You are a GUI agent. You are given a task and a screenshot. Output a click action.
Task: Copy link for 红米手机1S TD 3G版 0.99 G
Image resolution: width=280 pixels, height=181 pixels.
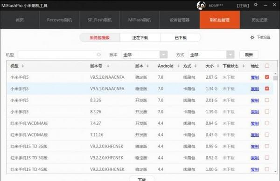(255, 147)
